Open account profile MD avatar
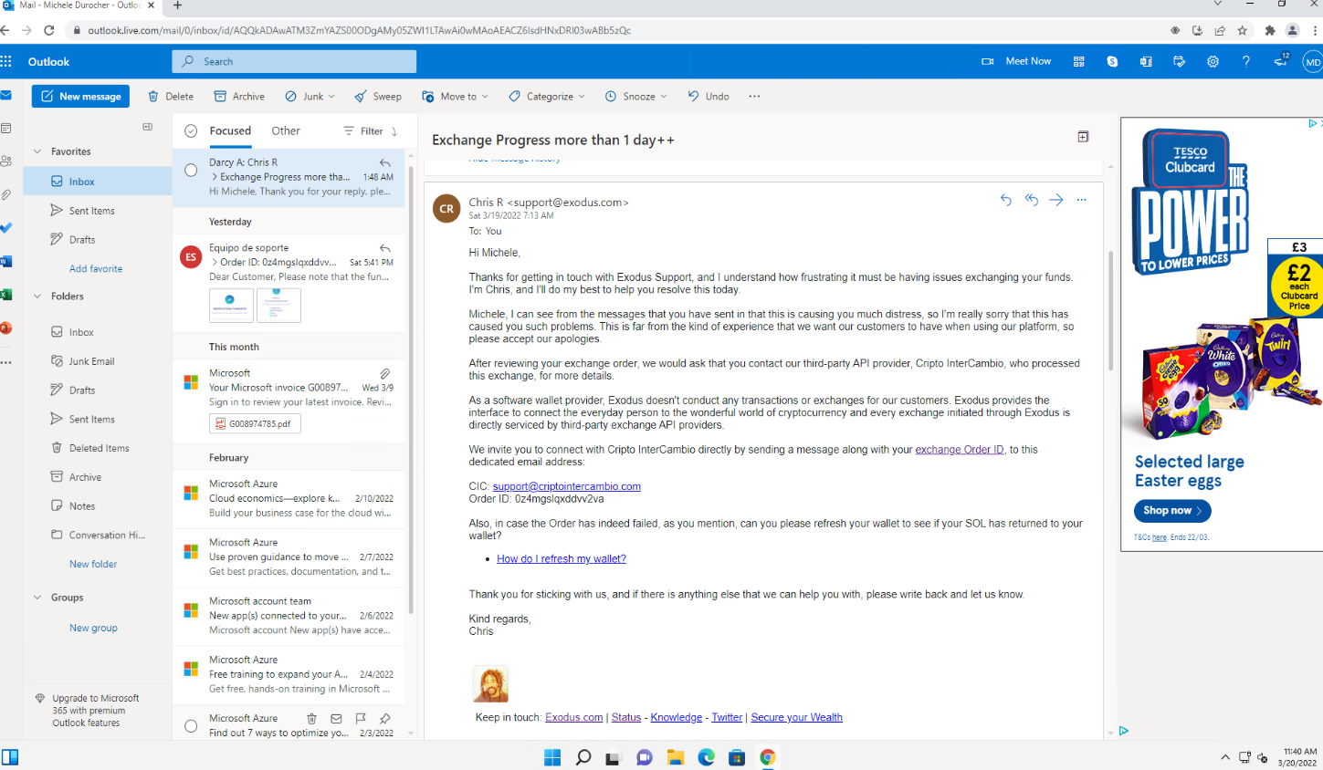Viewport: 1323px width, 770px height. tap(1313, 62)
